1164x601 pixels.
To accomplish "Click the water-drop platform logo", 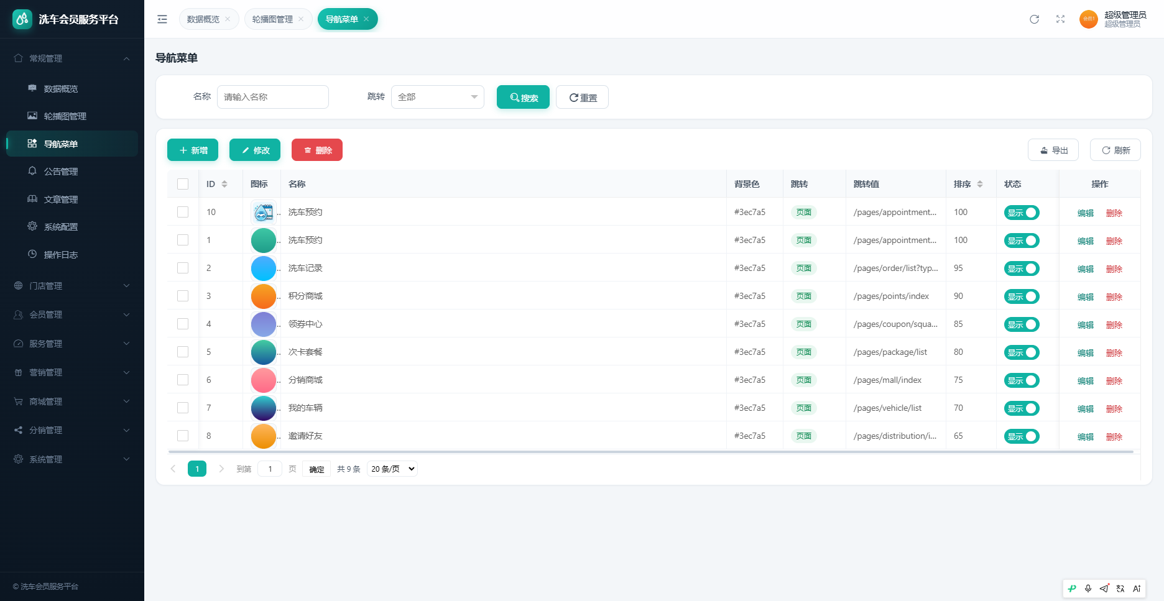I will pos(22,19).
